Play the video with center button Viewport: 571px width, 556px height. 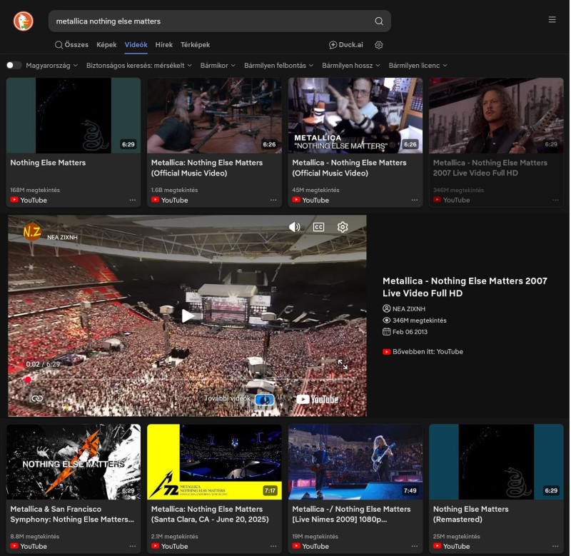pyautogui.click(x=188, y=315)
